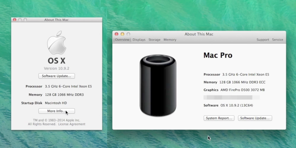The image size is (296, 148).
Task: Click the AMD FirePro D500 3072 MB text
Action: click(243, 90)
